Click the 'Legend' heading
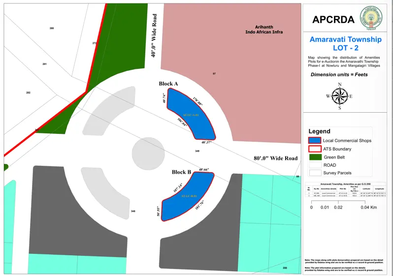This screenshot has width=393, height=276. coord(319,131)
